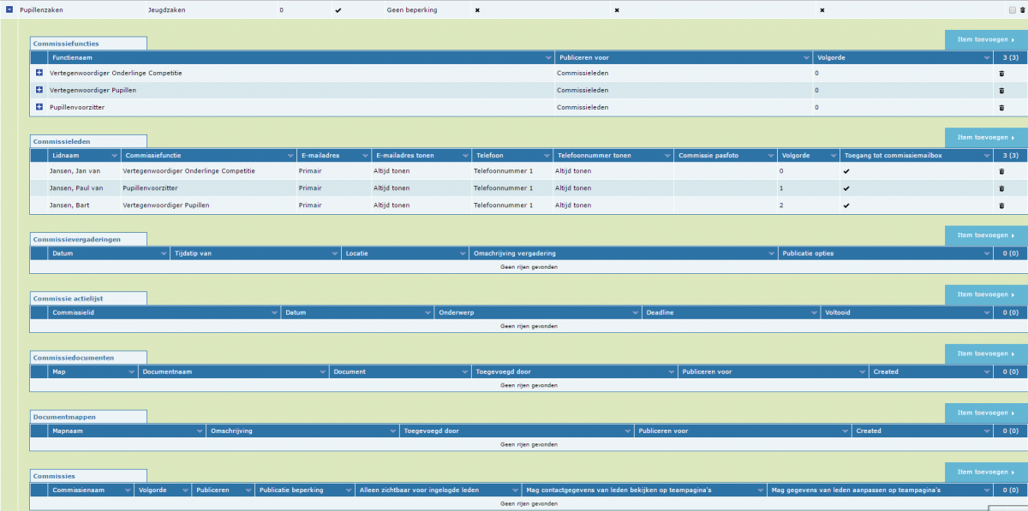Remove member Jansen, Jan van

pos(1001,171)
